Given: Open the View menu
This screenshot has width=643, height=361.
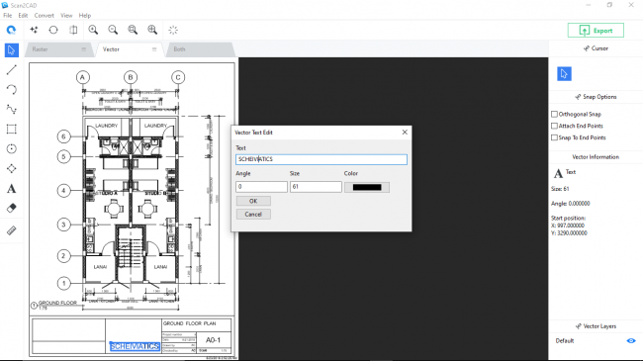Looking at the screenshot, I should (x=66, y=16).
